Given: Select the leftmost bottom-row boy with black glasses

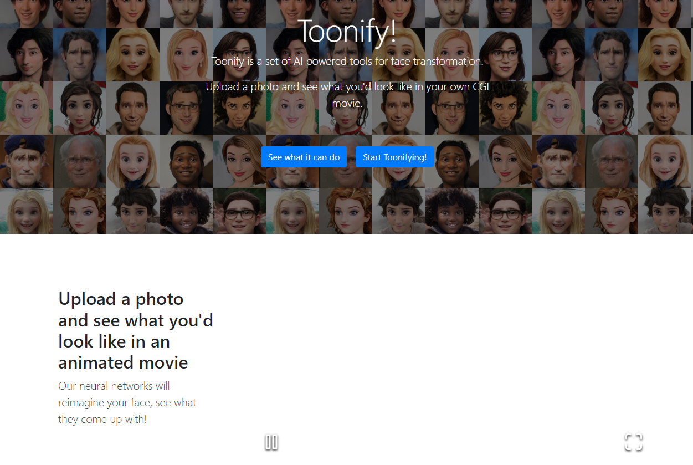Looking at the screenshot, I should [239, 211].
